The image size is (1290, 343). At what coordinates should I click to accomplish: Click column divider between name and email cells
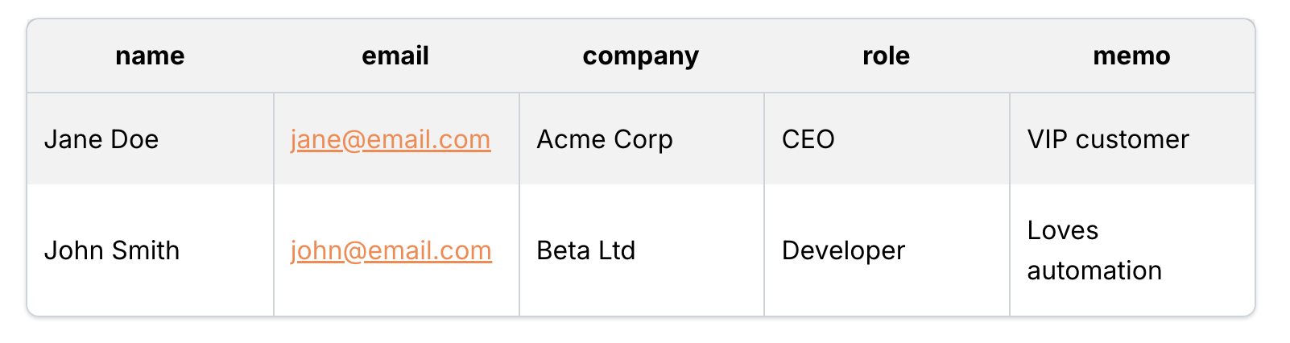point(274,205)
